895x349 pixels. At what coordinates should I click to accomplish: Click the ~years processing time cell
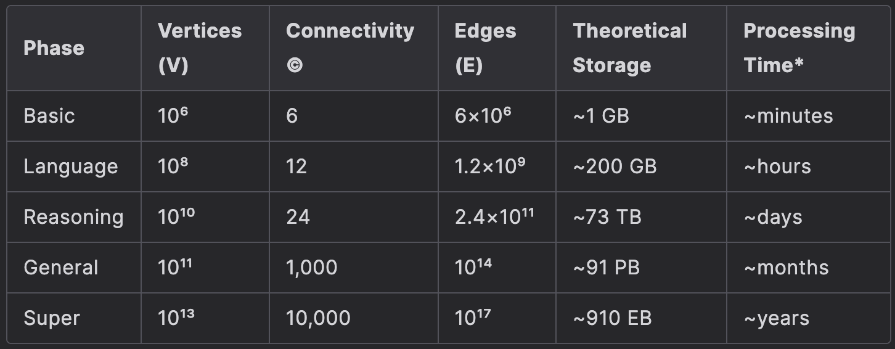pos(776,318)
